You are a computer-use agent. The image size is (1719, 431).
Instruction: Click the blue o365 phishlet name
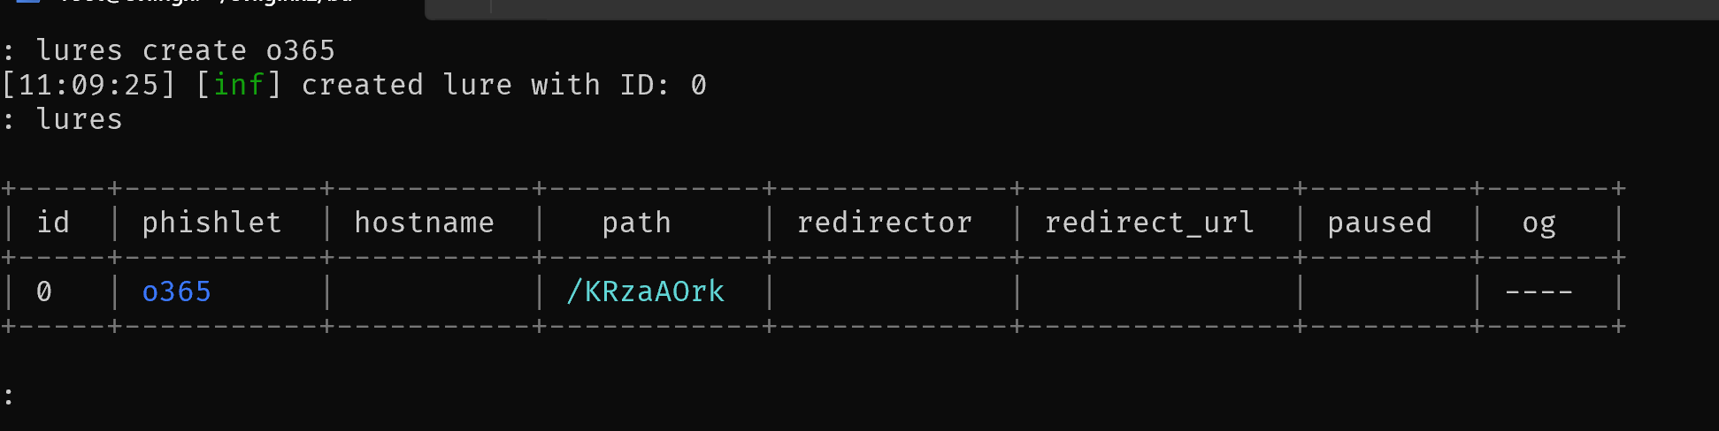[x=176, y=291]
